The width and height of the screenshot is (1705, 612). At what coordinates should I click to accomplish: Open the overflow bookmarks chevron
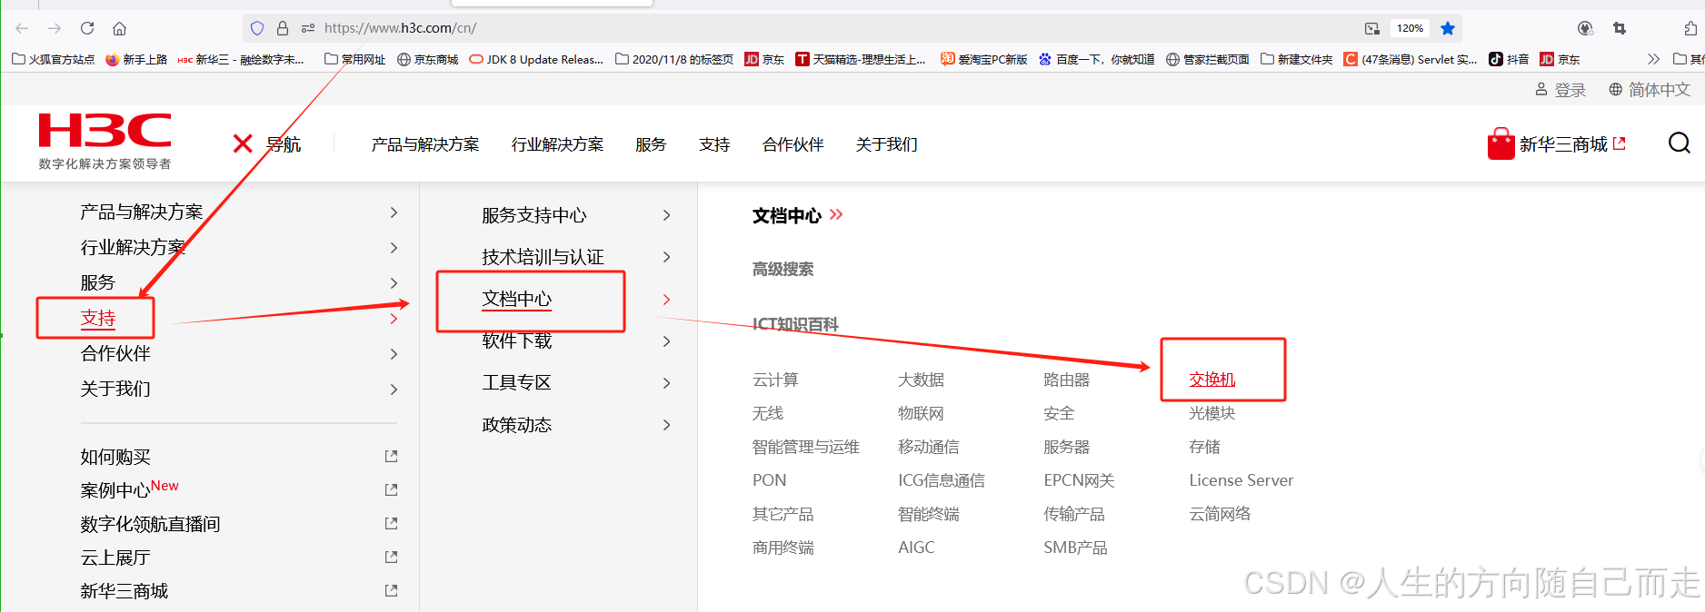(1653, 59)
